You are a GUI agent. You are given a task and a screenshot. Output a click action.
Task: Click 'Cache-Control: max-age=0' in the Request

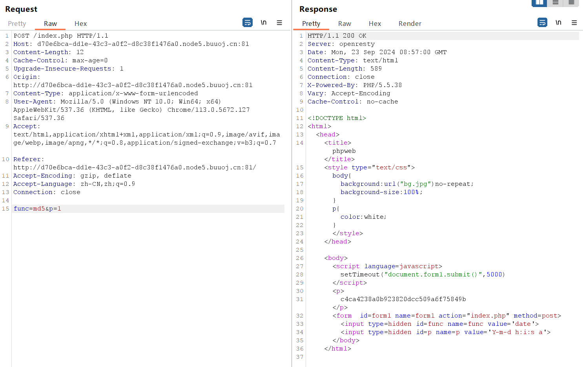pyautogui.click(x=60, y=60)
